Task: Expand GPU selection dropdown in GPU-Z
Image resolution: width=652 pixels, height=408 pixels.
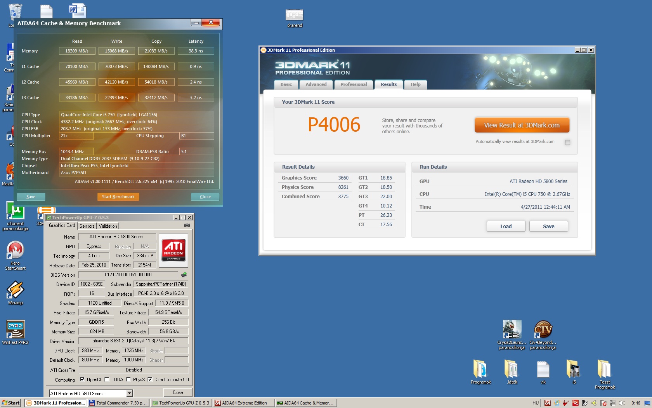Action: 130,393
